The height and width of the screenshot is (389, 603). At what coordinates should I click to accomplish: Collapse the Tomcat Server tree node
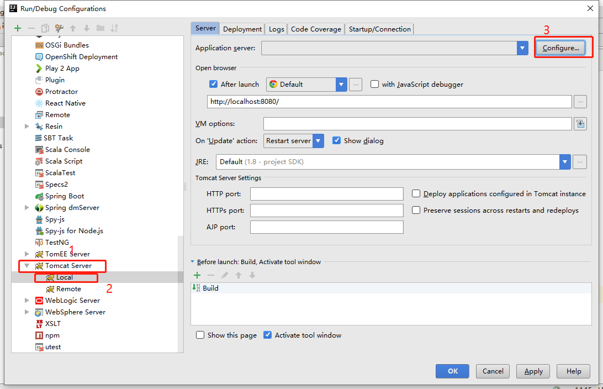pyautogui.click(x=27, y=266)
